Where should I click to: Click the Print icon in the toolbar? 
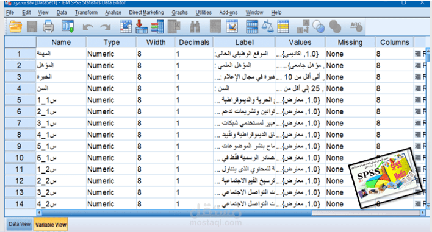coord(48,27)
